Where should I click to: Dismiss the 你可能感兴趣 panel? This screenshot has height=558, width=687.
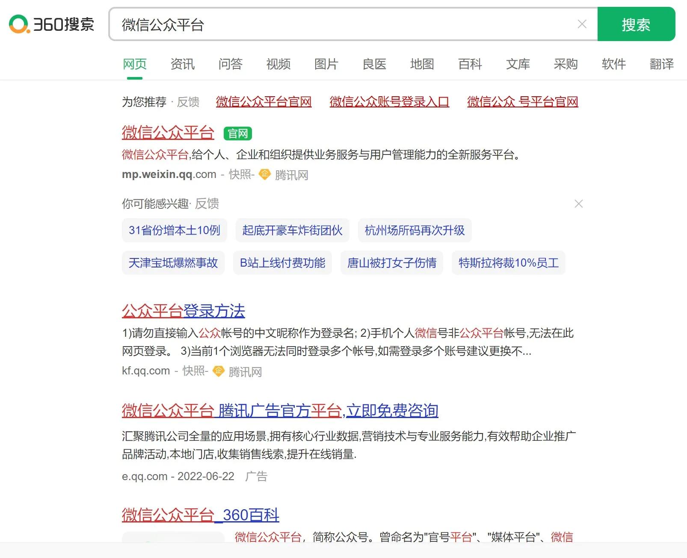click(579, 204)
